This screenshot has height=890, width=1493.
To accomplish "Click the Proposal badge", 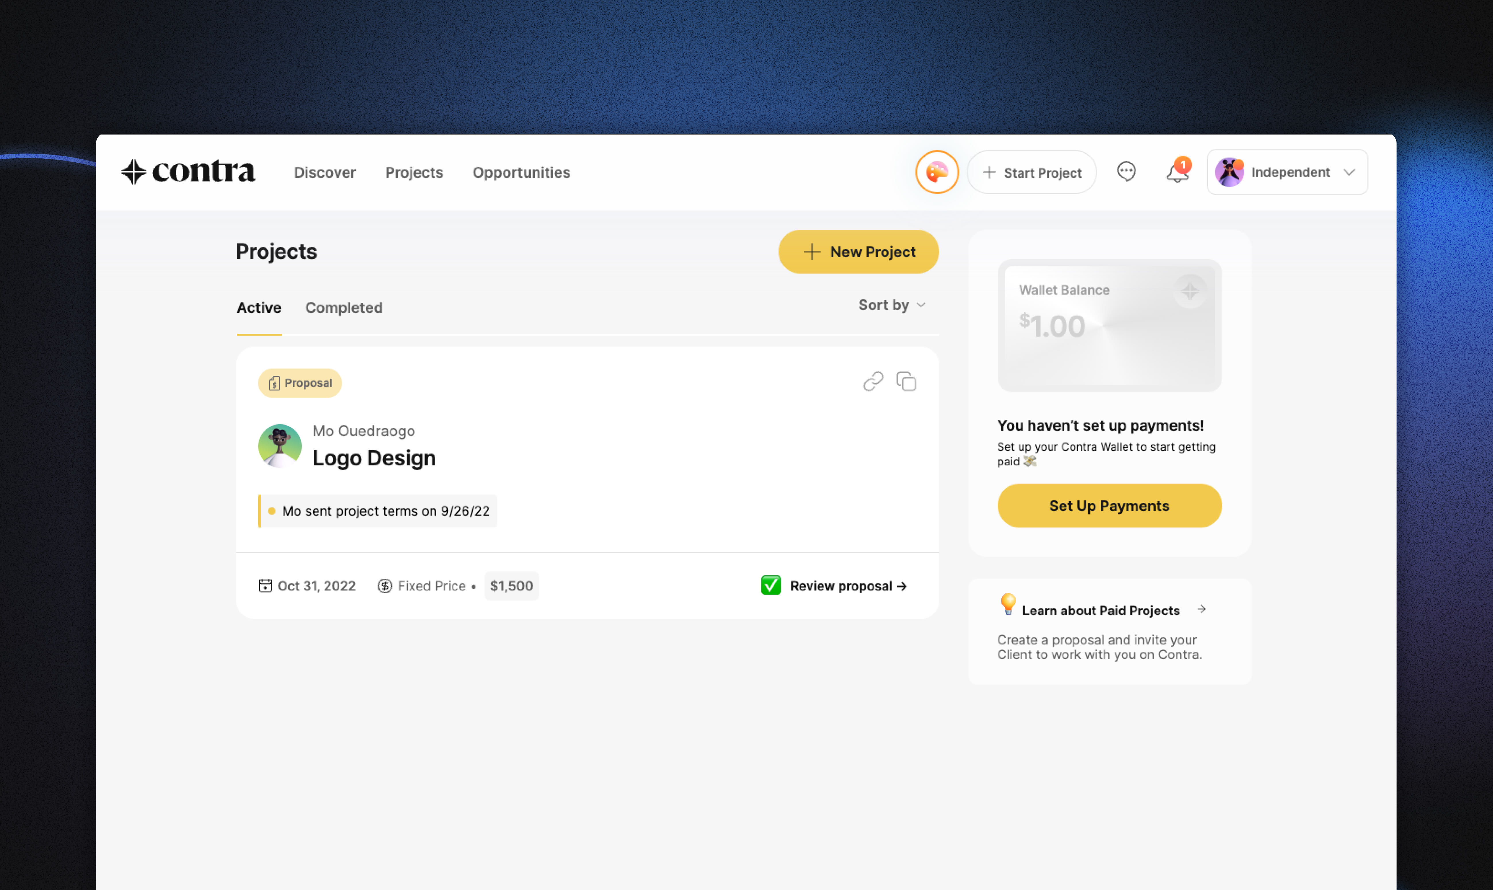I will click(300, 383).
